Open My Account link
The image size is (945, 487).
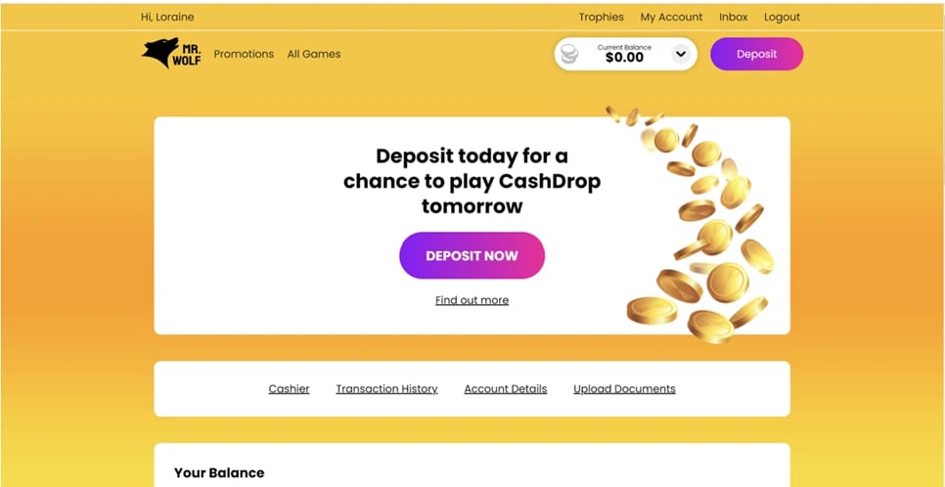[x=671, y=17]
